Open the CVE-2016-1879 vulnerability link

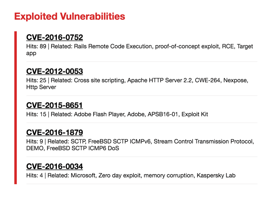point(54,132)
